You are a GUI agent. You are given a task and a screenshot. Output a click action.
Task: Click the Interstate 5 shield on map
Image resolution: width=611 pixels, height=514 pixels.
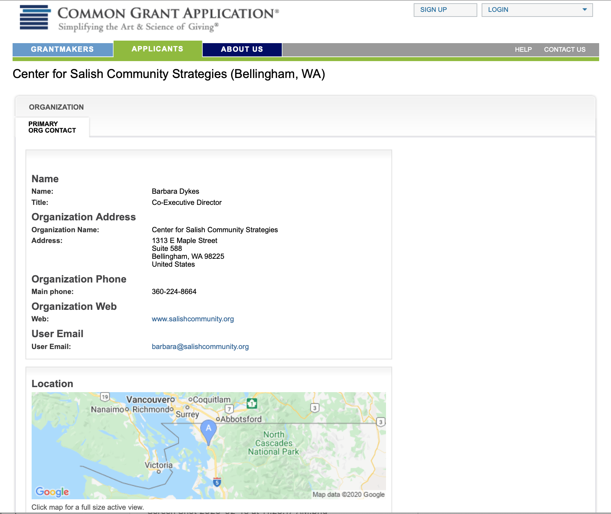[217, 482]
